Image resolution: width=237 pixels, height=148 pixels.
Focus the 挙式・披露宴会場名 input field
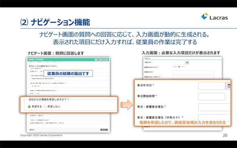tap(215, 107)
